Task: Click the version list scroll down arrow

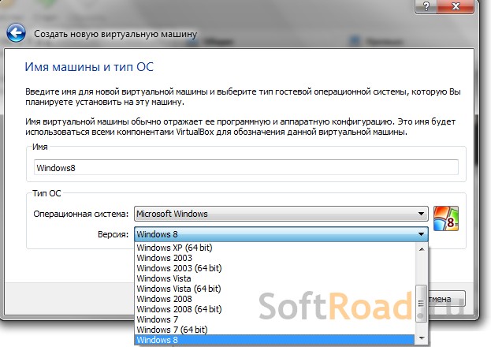Action: pos(422,338)
